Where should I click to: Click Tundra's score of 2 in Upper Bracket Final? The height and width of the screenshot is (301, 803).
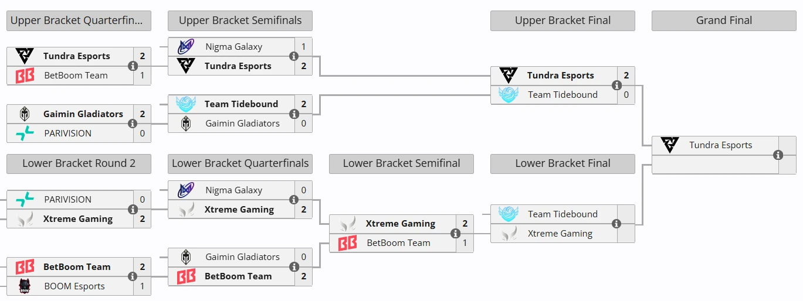626,76
